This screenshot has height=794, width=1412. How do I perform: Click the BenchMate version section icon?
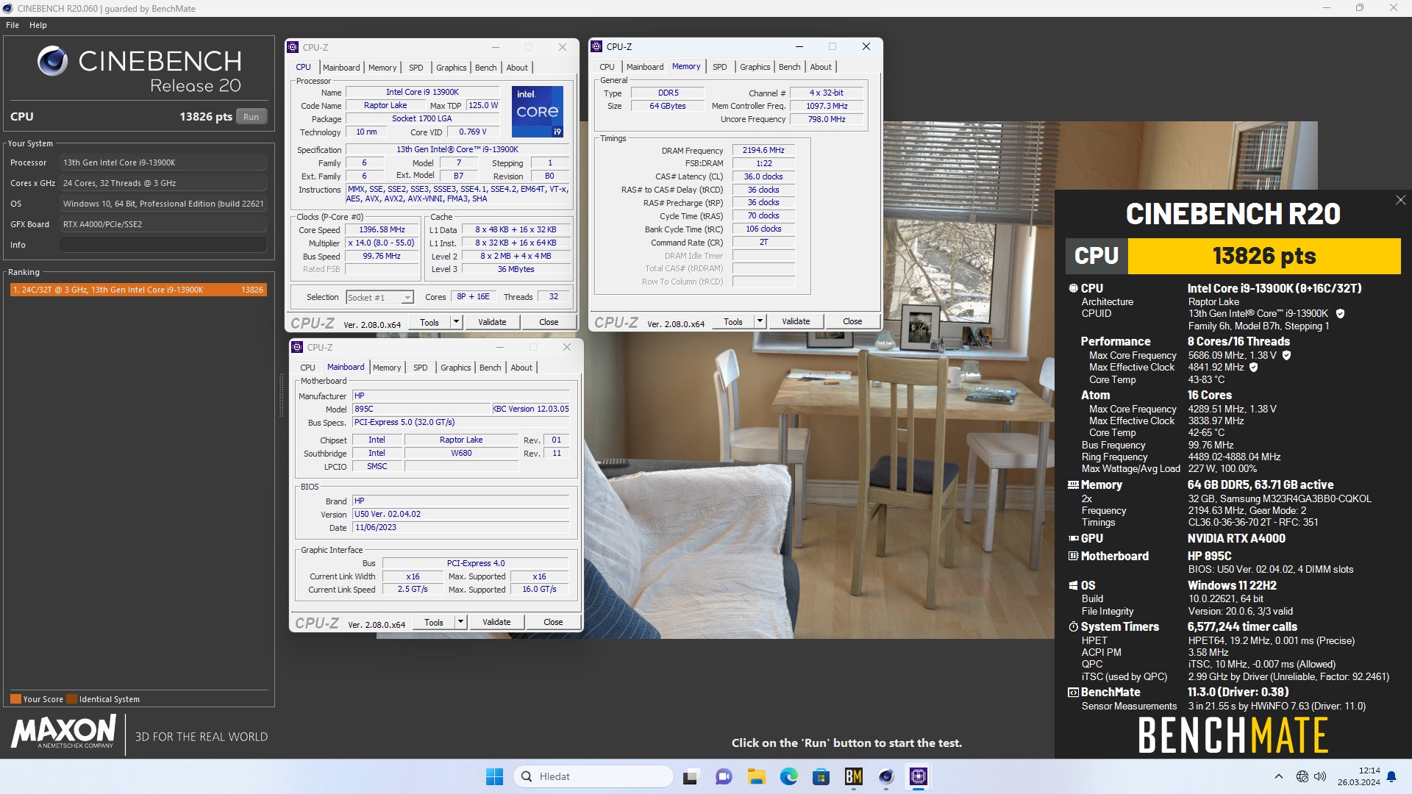(x=1073, y=693)
